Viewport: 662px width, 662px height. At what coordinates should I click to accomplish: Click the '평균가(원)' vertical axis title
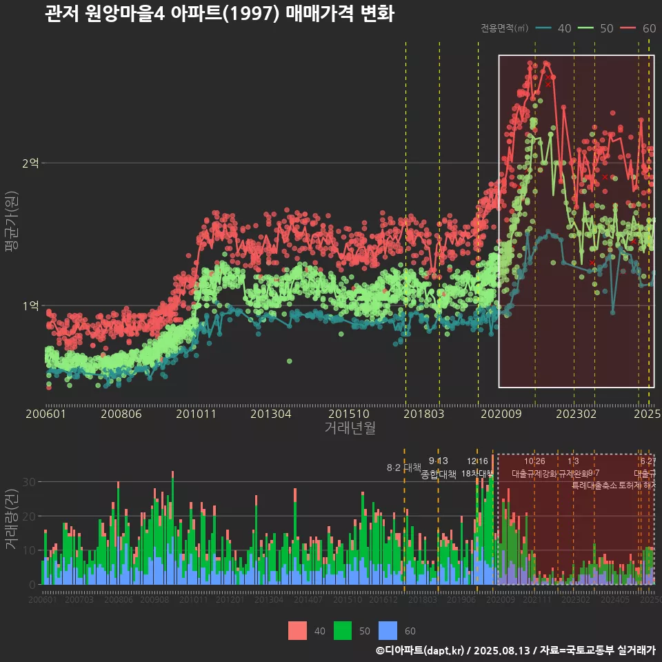[12, 221]
